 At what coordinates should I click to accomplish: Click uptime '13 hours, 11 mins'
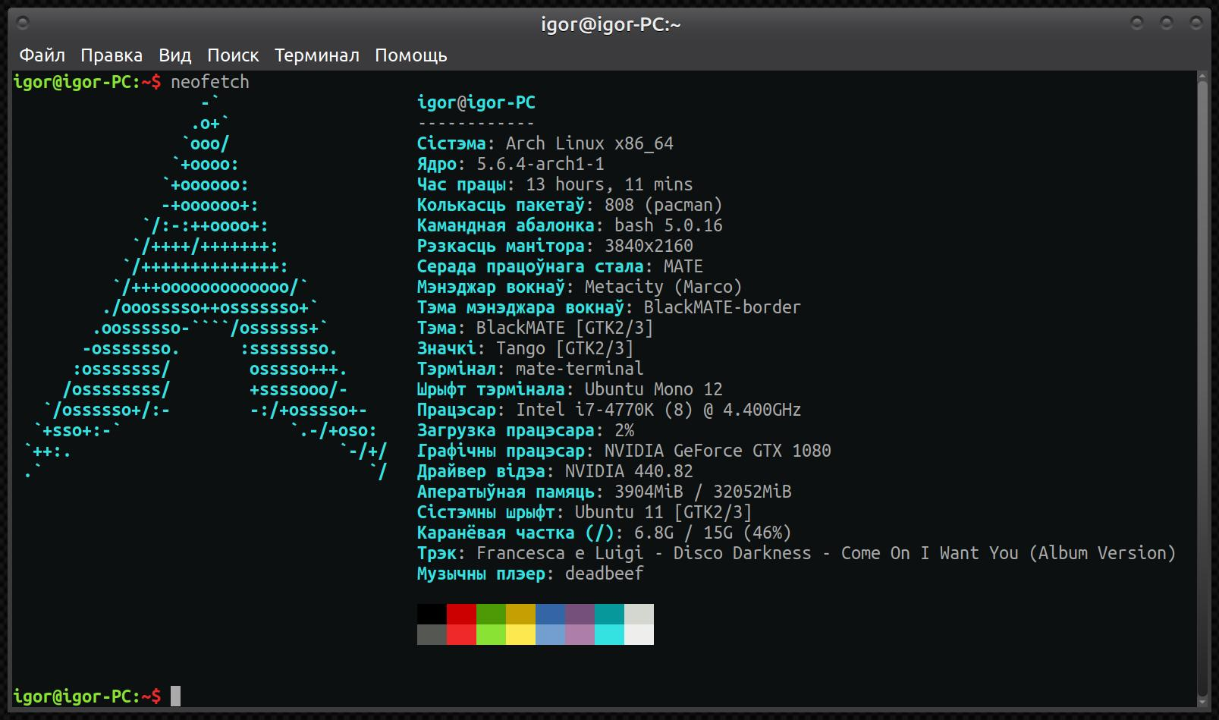609,184
